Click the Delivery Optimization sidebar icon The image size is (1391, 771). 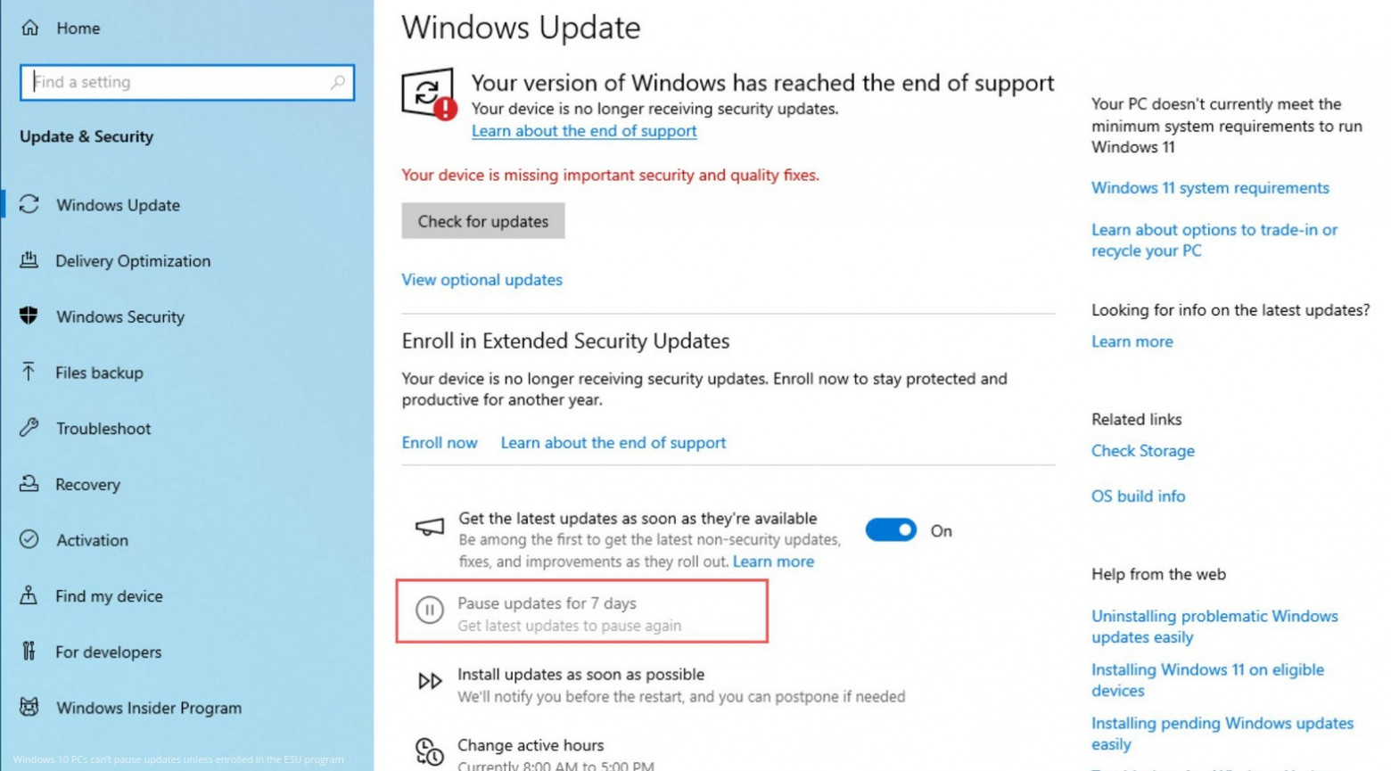click(x=29, y=260)
